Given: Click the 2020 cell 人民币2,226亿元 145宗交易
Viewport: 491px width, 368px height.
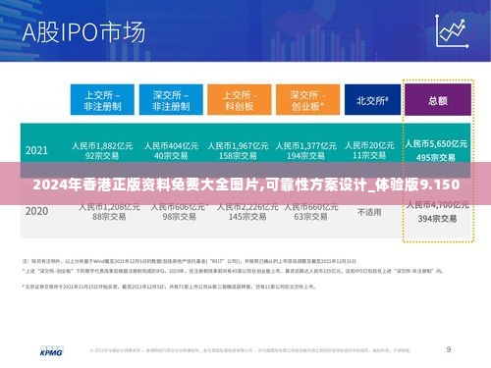Looking at the screenshot, I should tap(247, 212).
